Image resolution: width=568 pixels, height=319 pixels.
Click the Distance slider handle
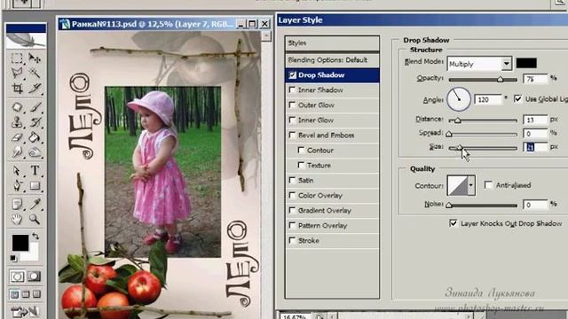point(458,121)
